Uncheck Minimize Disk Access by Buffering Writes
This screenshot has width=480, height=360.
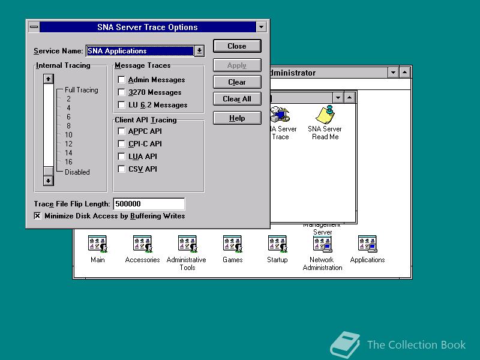point(37,216)
